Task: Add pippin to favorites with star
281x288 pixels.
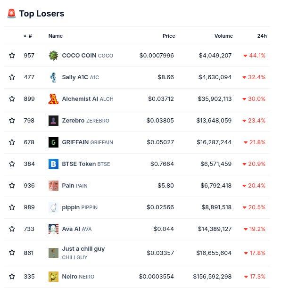Action: (x=12, y=207)
